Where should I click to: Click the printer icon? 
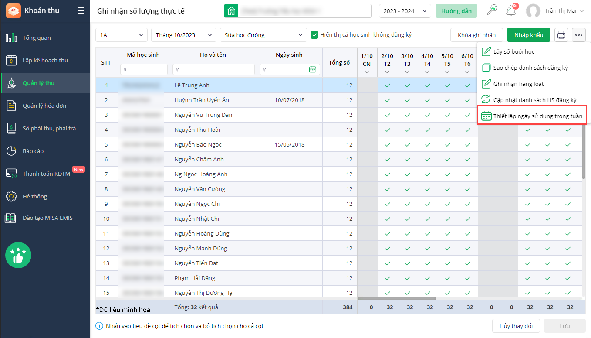[x=561, y=35]
